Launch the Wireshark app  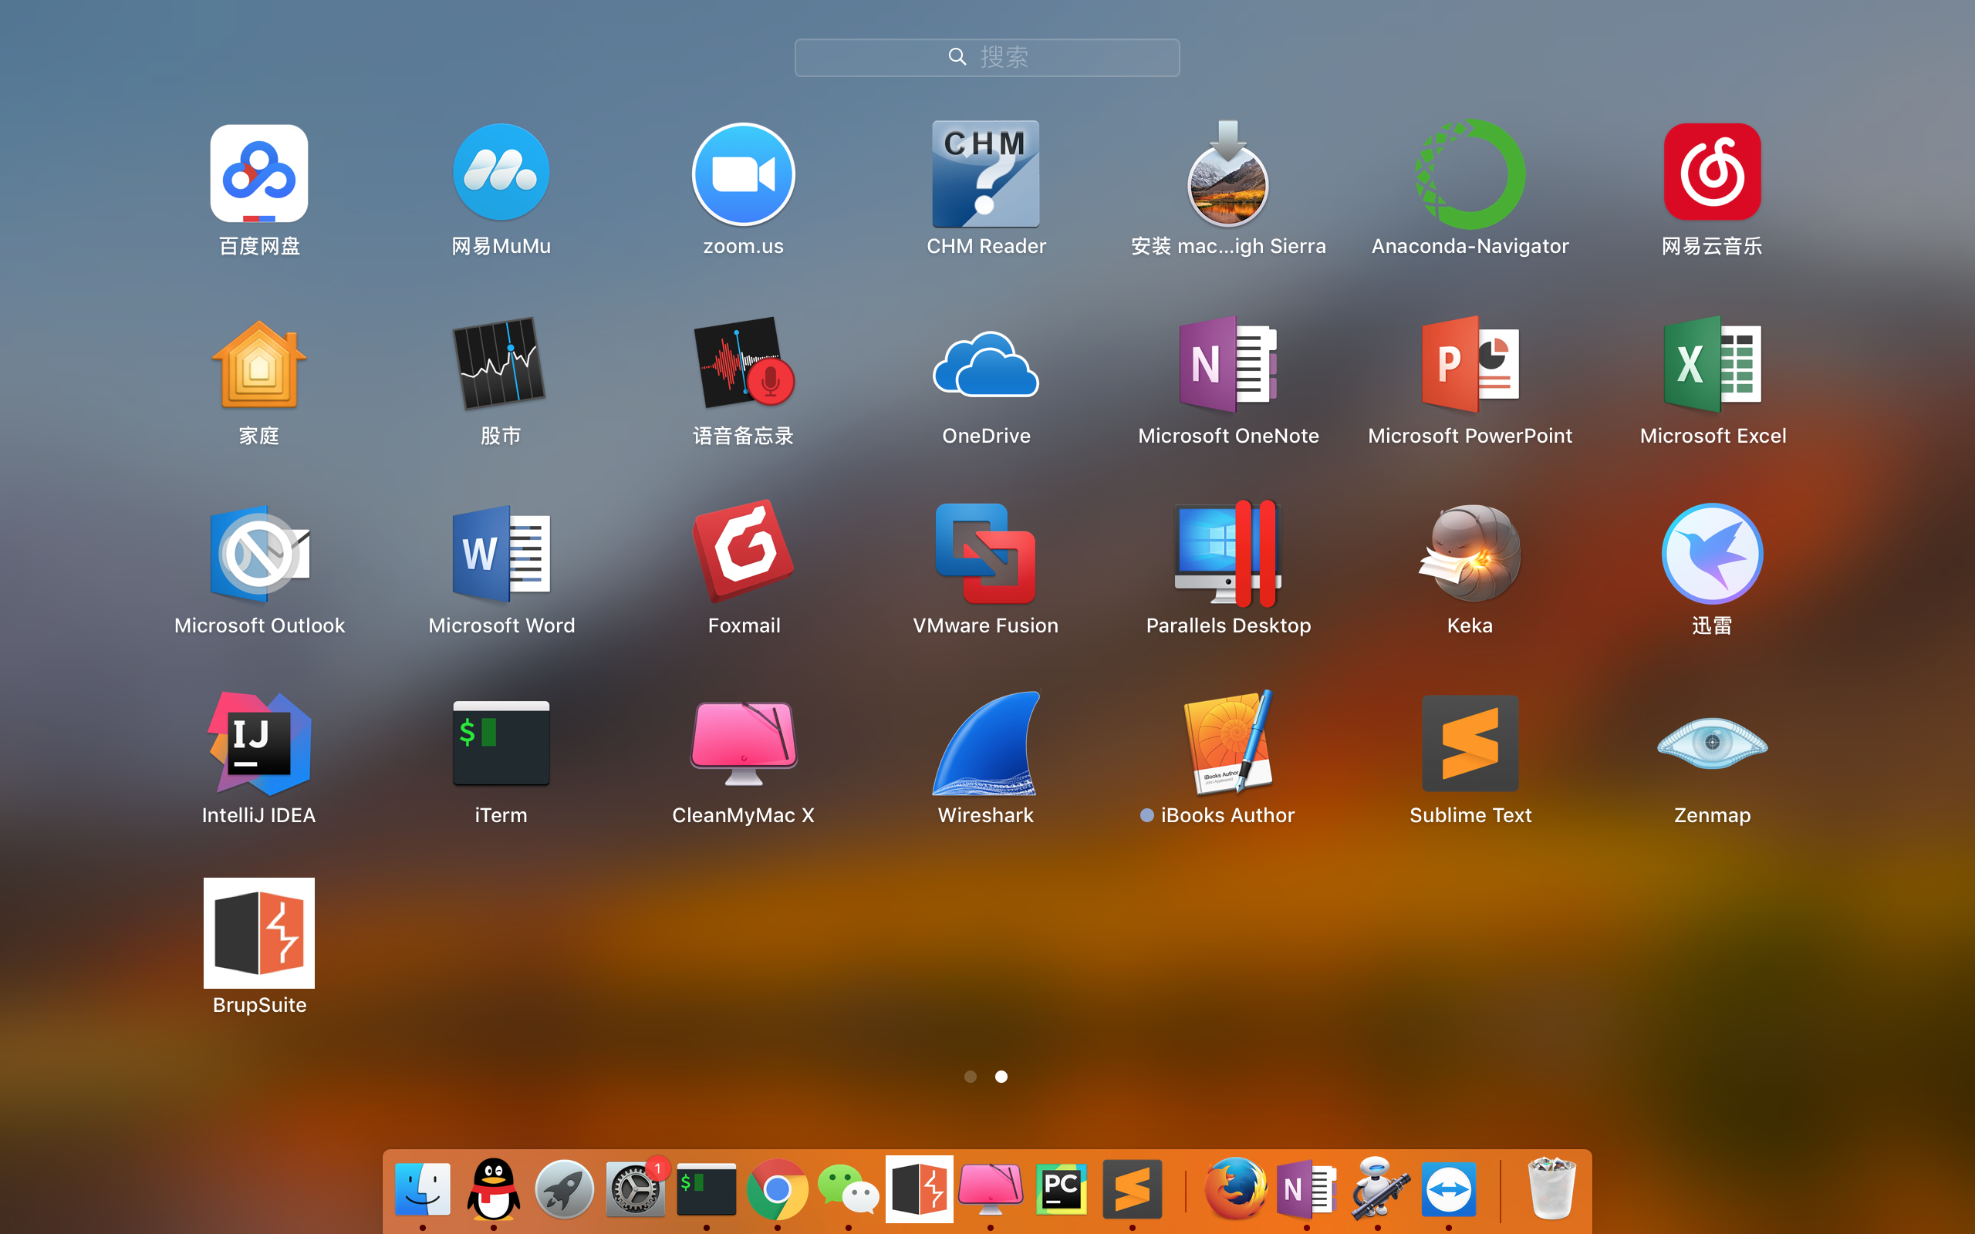[986, 744]
